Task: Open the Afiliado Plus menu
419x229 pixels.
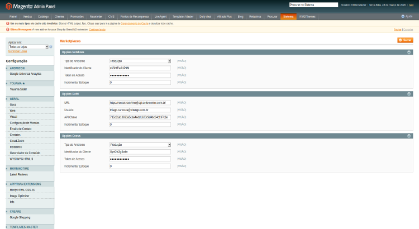Action: coord(225,17)
